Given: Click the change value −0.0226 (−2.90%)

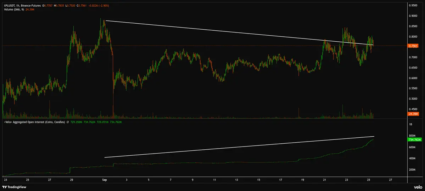Looking at the screenshot, I should click(99, 6).
